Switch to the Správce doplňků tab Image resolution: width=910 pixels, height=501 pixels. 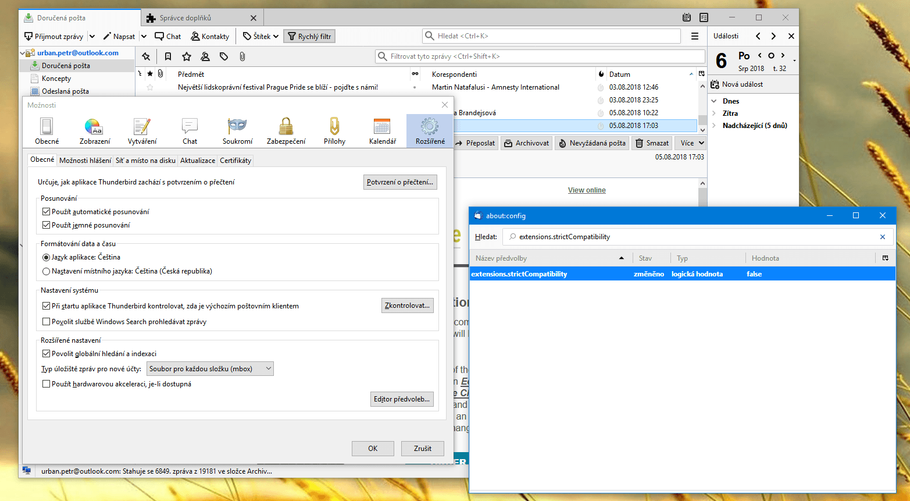(202, 18)
